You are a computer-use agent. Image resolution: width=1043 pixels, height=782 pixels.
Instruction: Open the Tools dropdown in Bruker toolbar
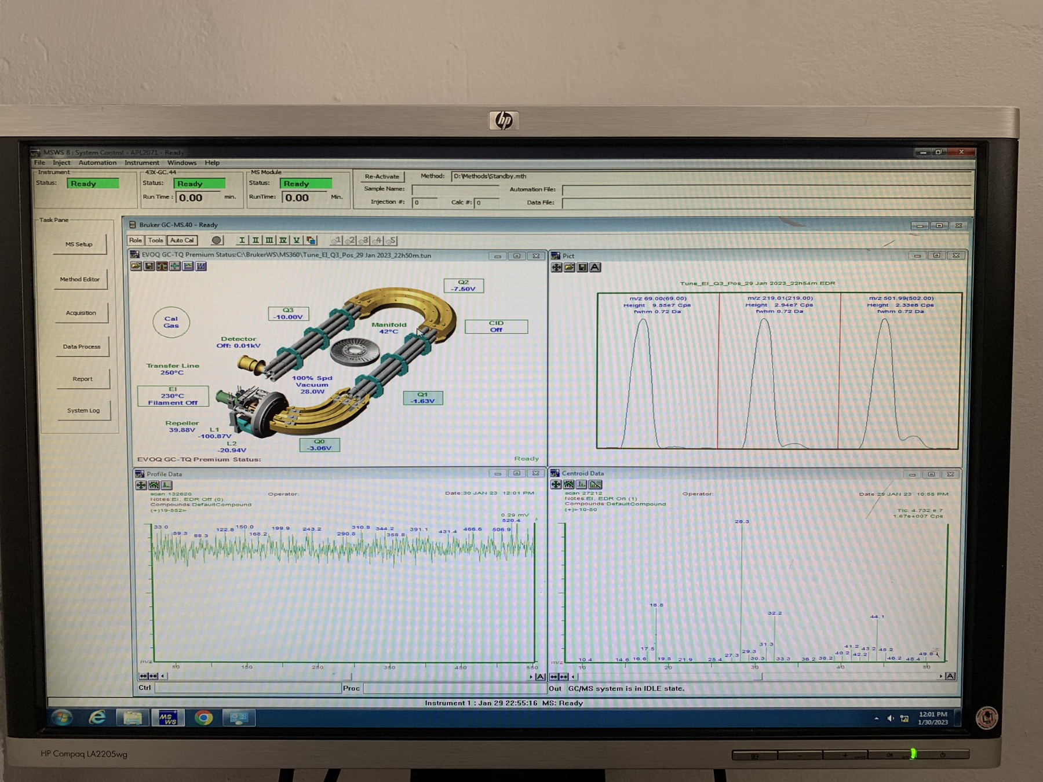tap(155, 240)
